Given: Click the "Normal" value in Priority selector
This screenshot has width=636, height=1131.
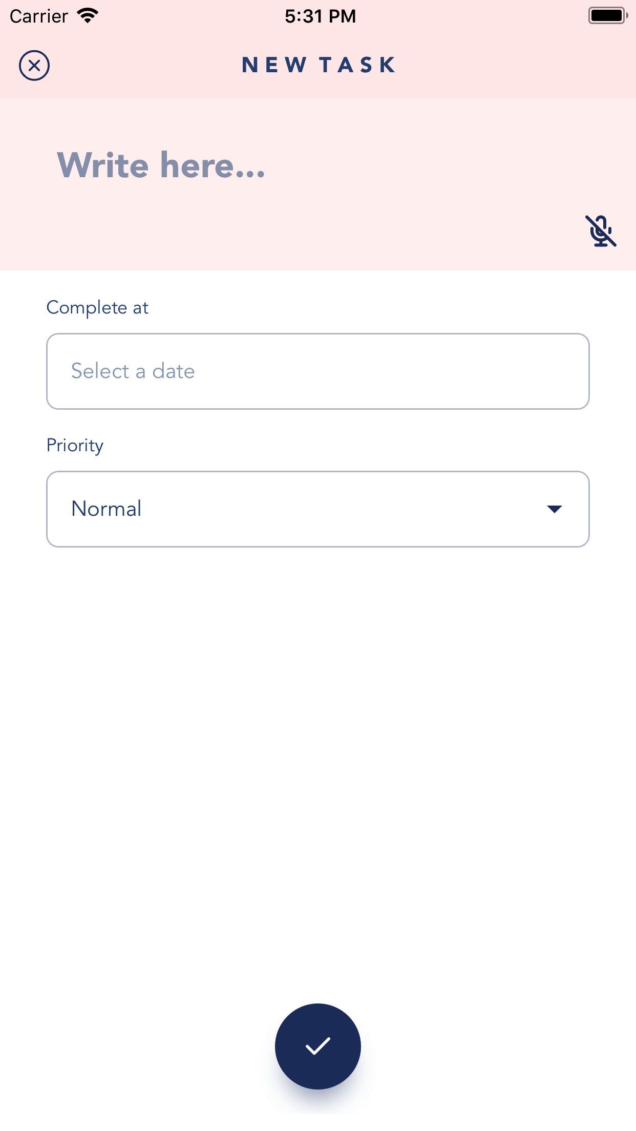Looking at the screenshot, I should 107,509.
